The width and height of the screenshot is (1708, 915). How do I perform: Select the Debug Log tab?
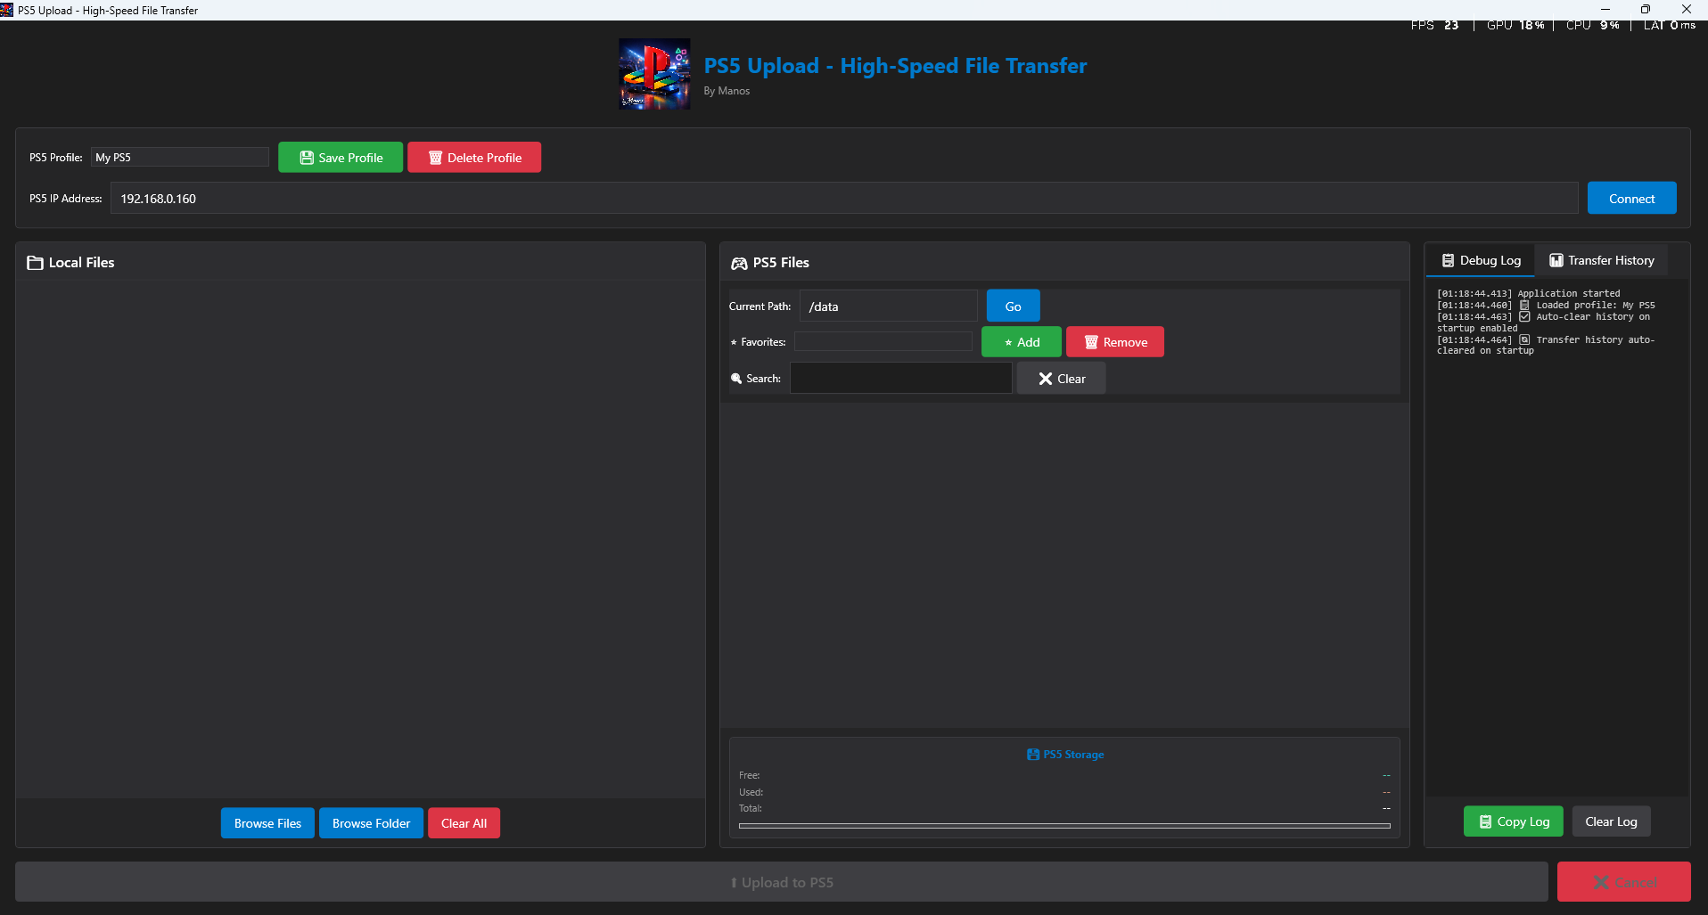[x=1481, y=260]
